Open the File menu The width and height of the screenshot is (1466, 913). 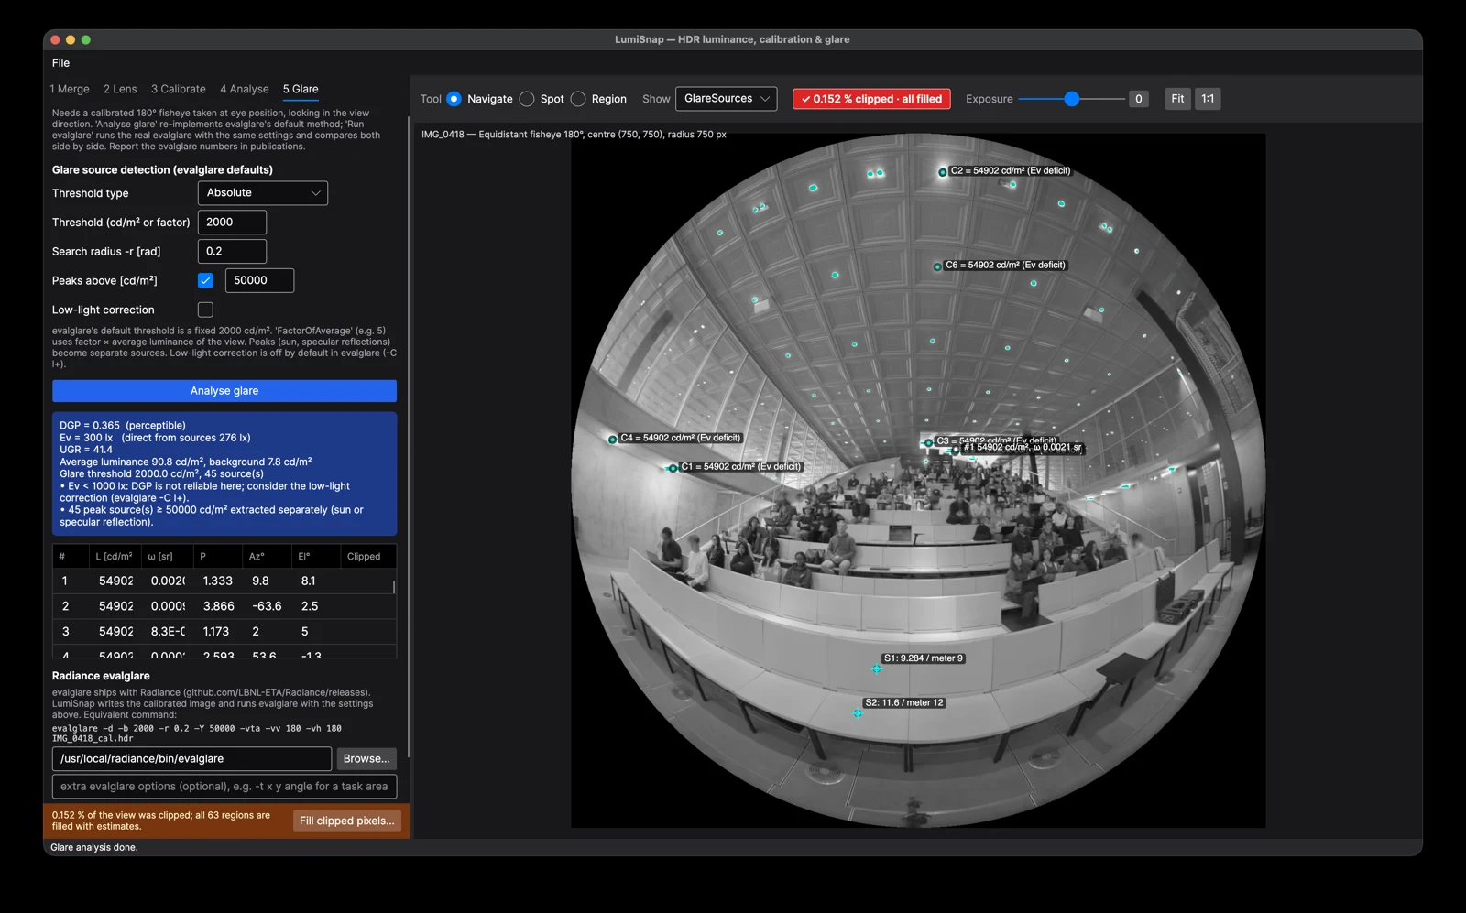(x=60, y=63)
